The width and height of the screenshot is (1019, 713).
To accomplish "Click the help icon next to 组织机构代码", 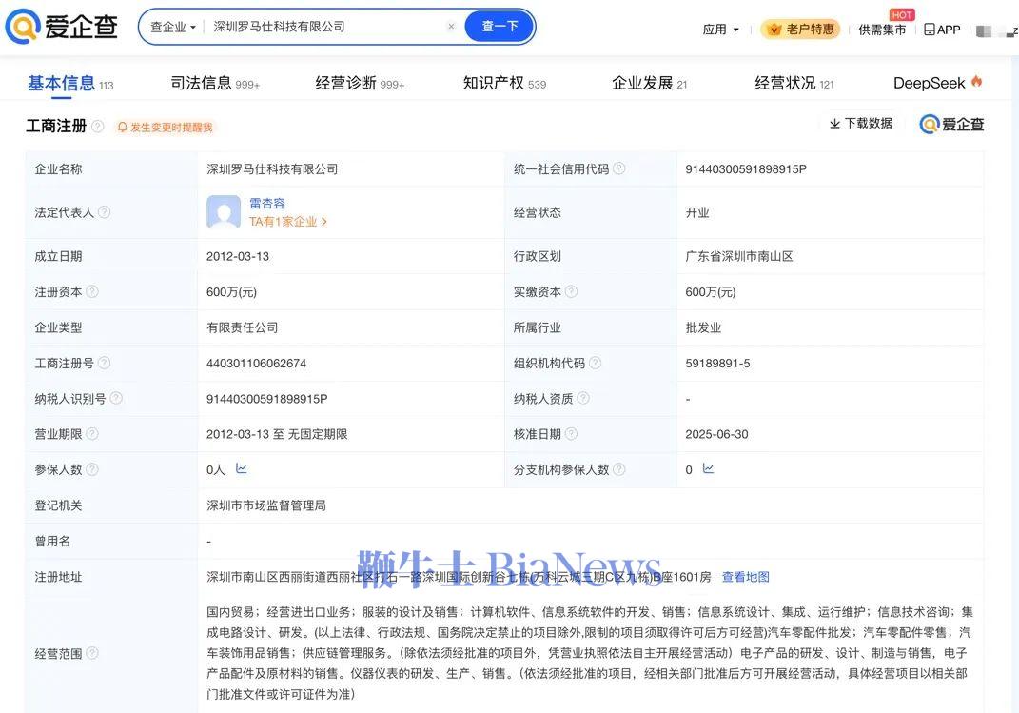I will (x=595, y=363).
